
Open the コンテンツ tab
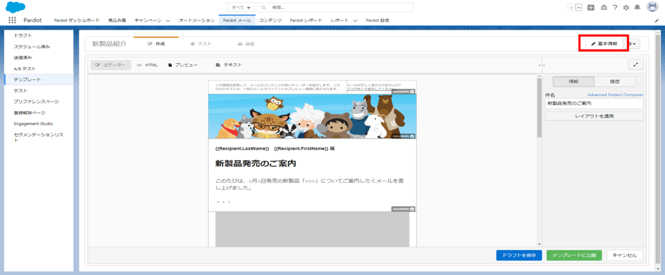(270, 21)
